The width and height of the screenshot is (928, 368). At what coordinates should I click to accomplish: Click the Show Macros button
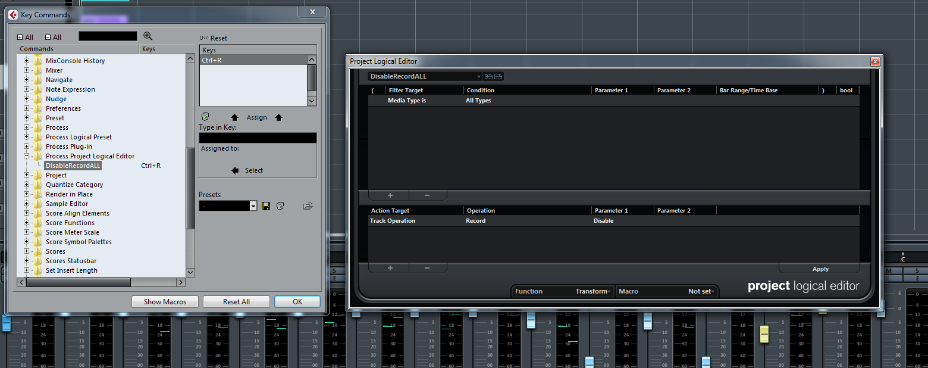point(165,302)
